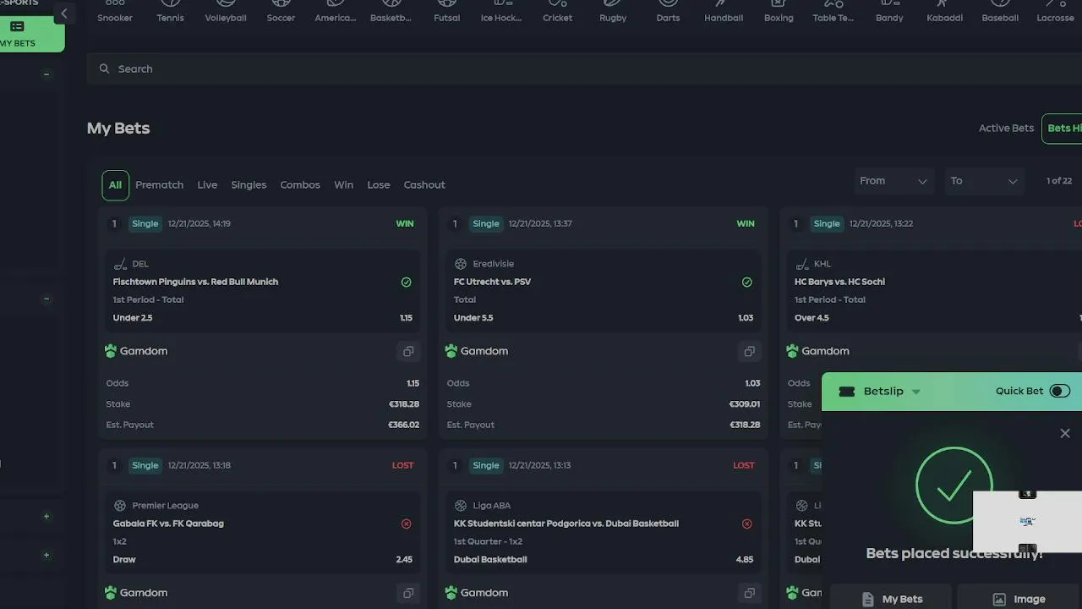Switch to the Active Bets tab
1082x609 pixels.
point(1006,129)
